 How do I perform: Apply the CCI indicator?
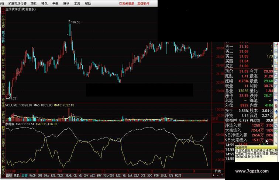pyautogui.click(x=143, y=176)
